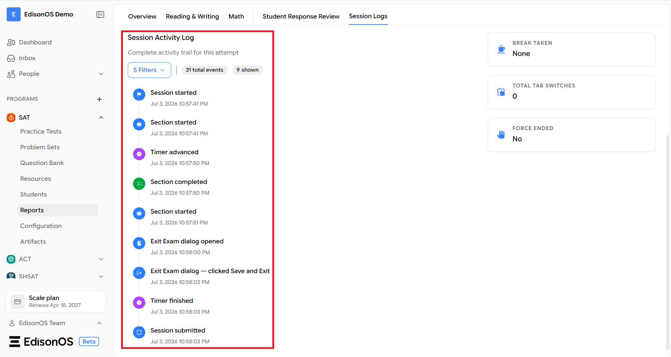Open the 5 Filters dropdown
671x357 pixels.
[149, 70]
